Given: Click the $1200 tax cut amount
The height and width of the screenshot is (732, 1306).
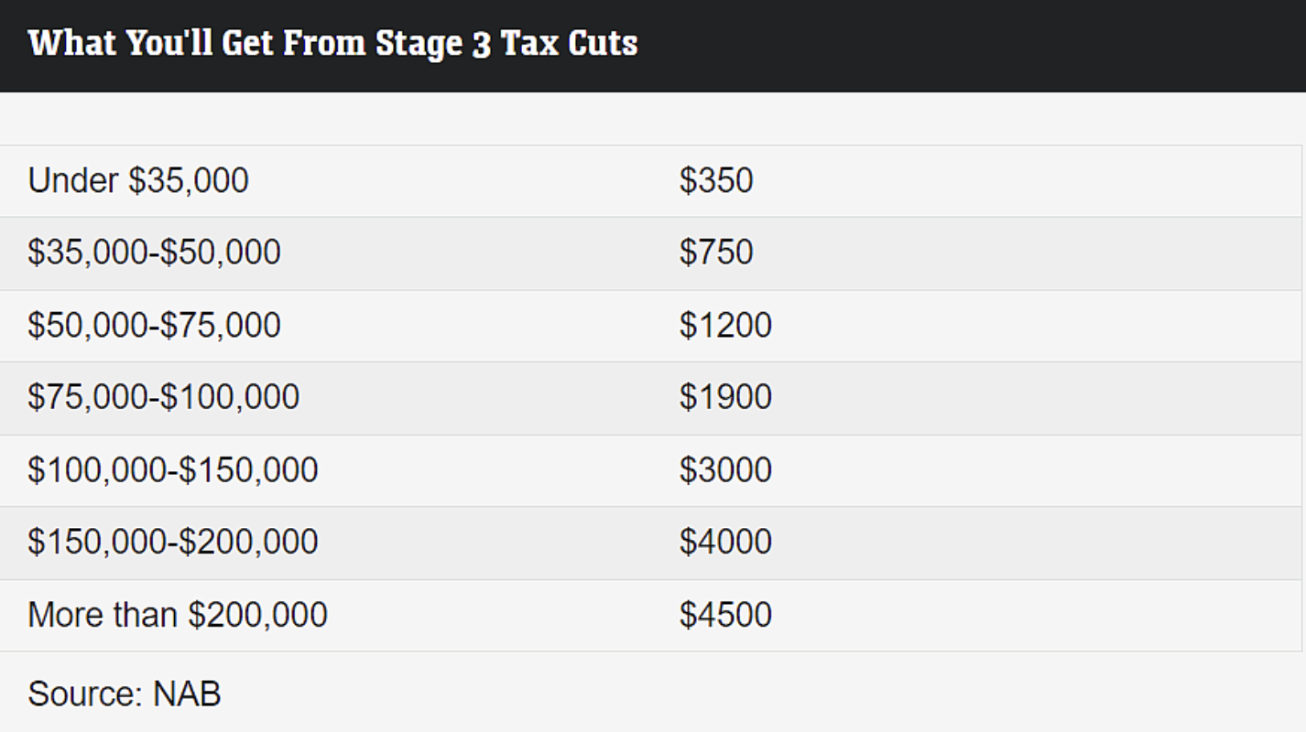Looking at the screenshot, I should pos(725,325).
